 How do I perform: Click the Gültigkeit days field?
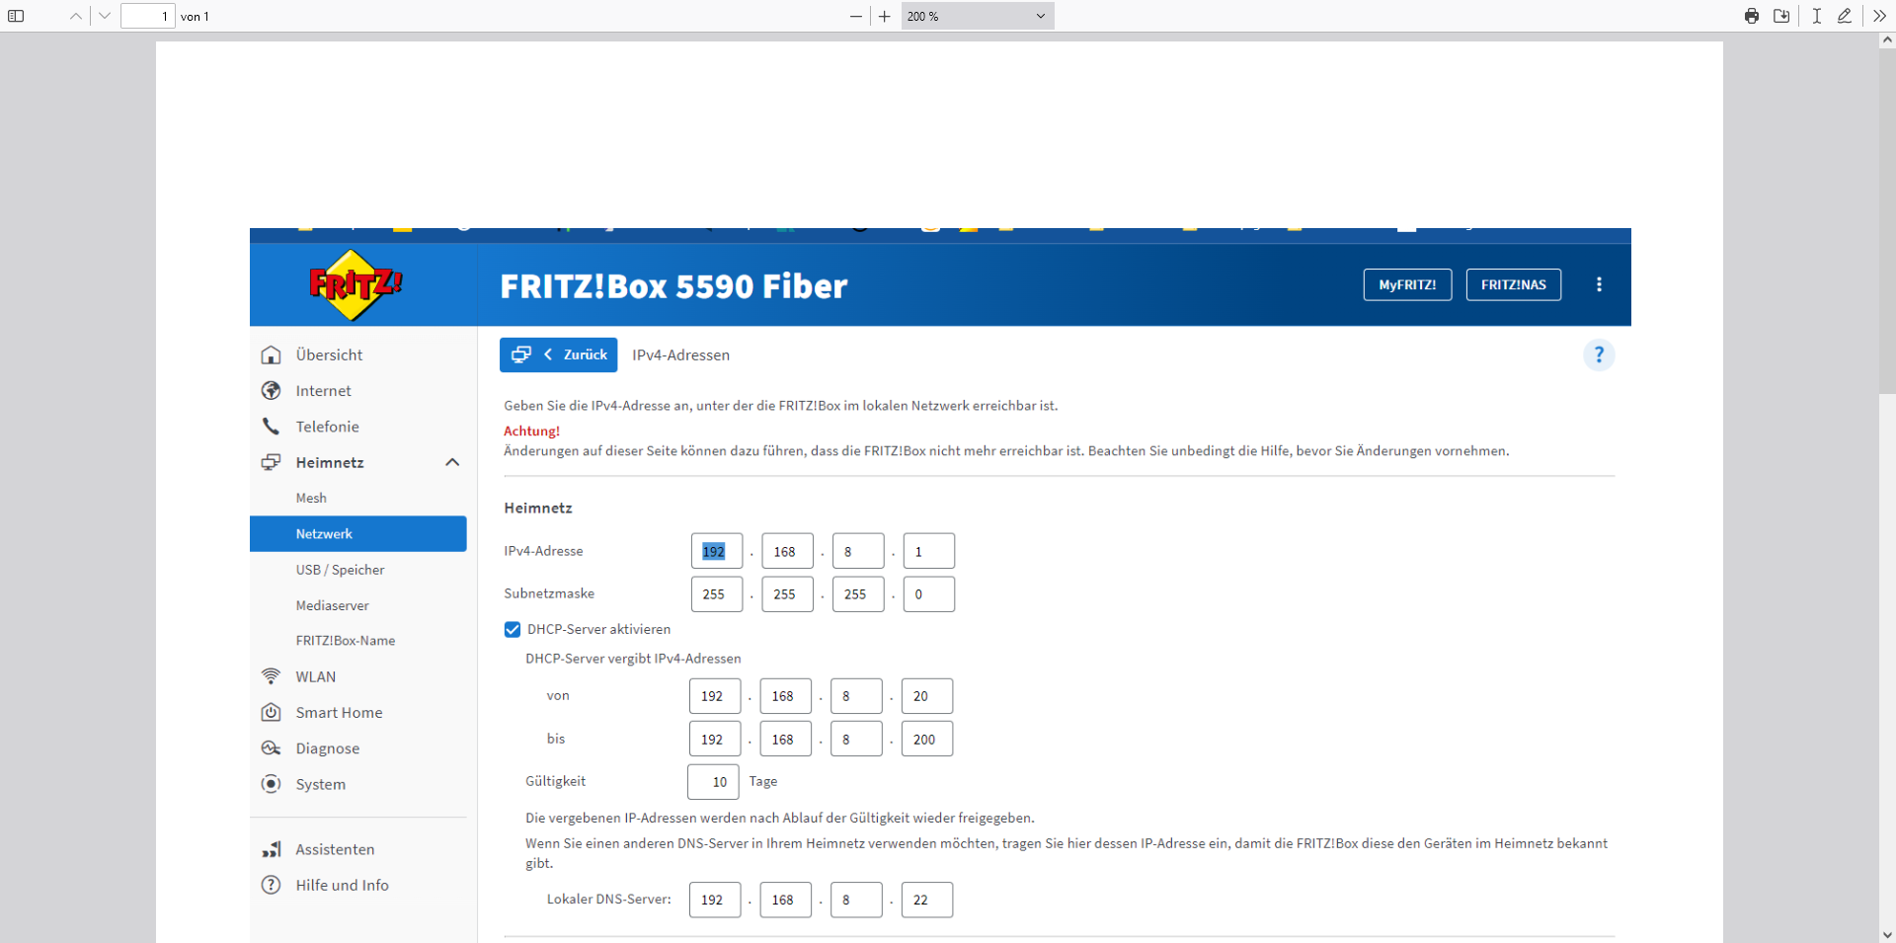pyautogui.click(x=713, y=782)
